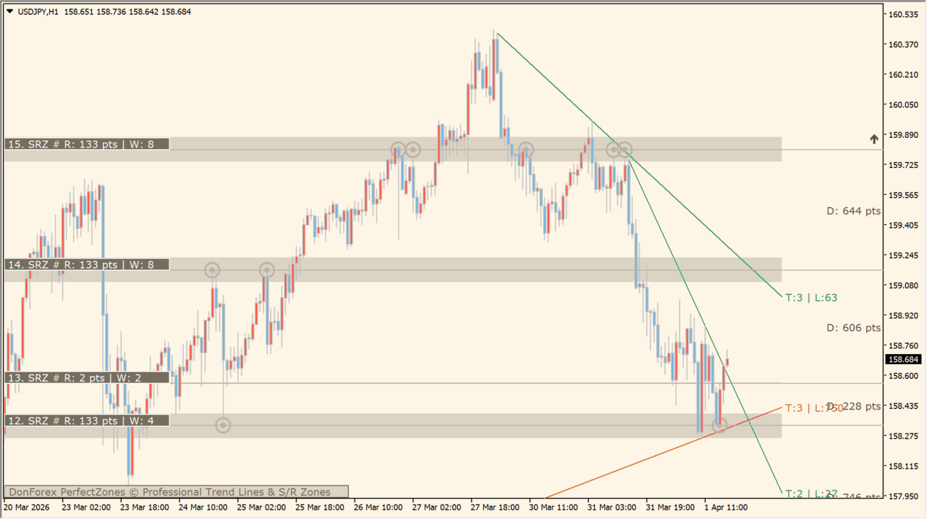The width and height of the screenshot is (927, 519).
Task: Click the circle marker on zone 15 below the 27 Mar peak
Action: 526,150
